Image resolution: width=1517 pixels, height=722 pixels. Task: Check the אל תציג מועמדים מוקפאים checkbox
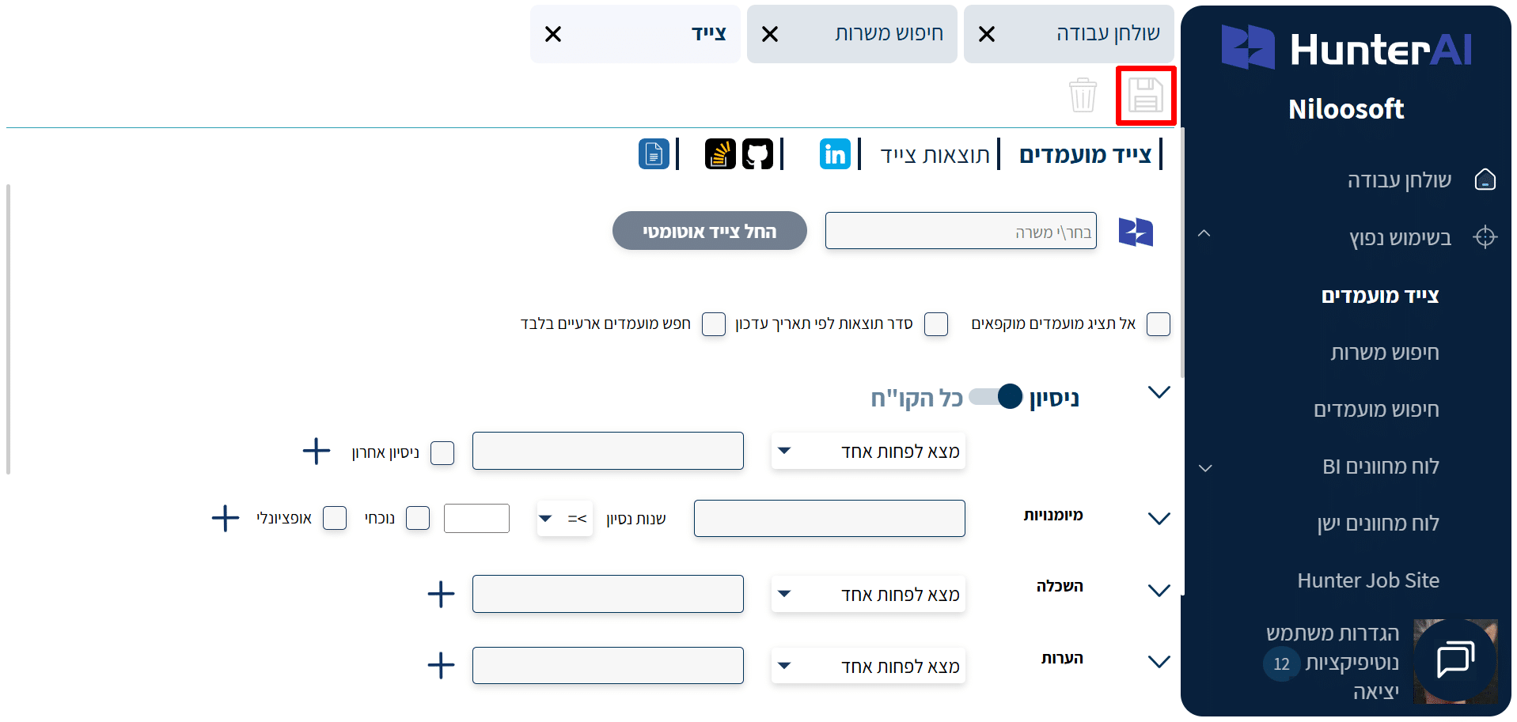tap(1158, 324)
